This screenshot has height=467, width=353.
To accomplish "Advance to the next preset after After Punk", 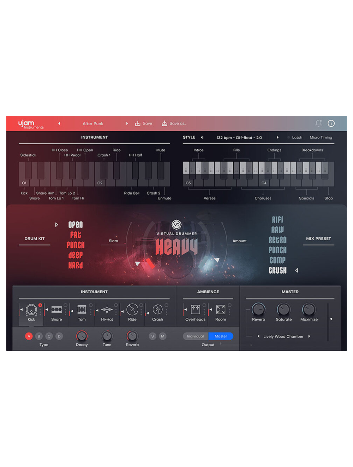I will [x=127, y=123].
